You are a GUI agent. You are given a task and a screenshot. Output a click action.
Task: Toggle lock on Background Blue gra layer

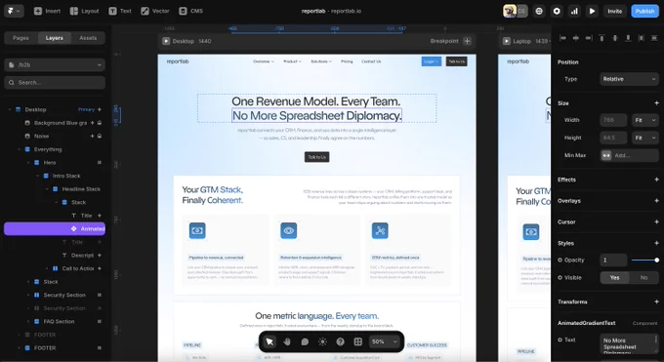100,123
